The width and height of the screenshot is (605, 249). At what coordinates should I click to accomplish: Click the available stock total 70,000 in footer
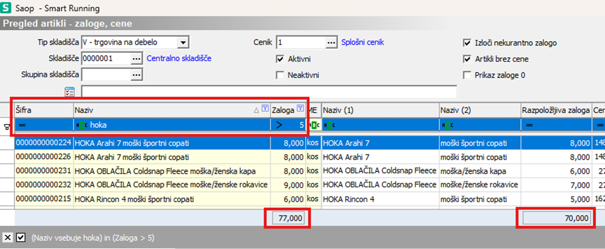tap(557, 218)
